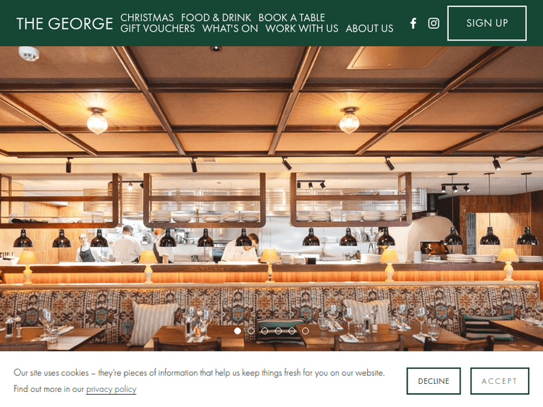The image size is (543, 407).
Task: Accept cookies in the banner
Action: coord(500,381)
